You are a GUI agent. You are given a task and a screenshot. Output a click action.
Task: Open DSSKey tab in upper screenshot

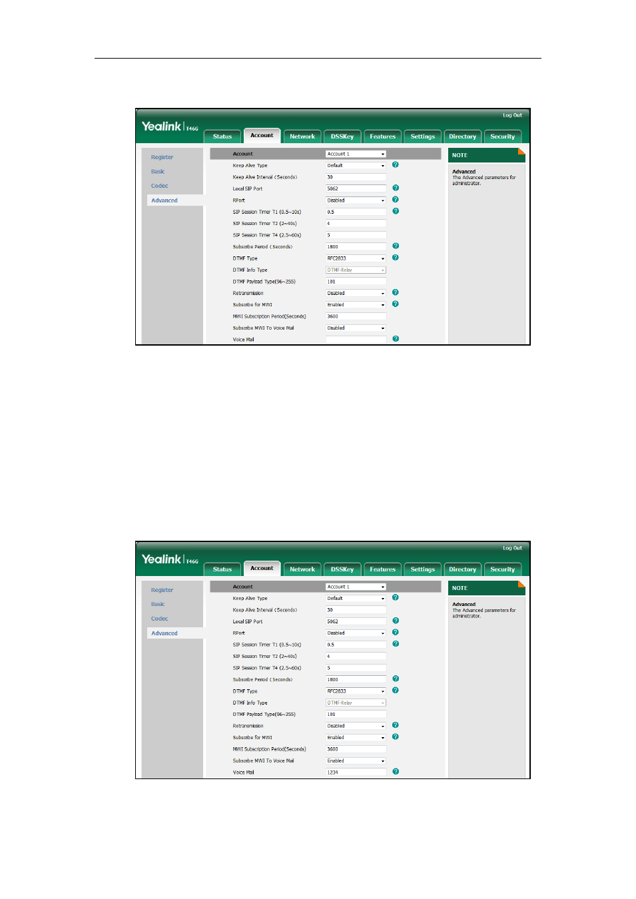pyautogui.click(x=342, y=137)
